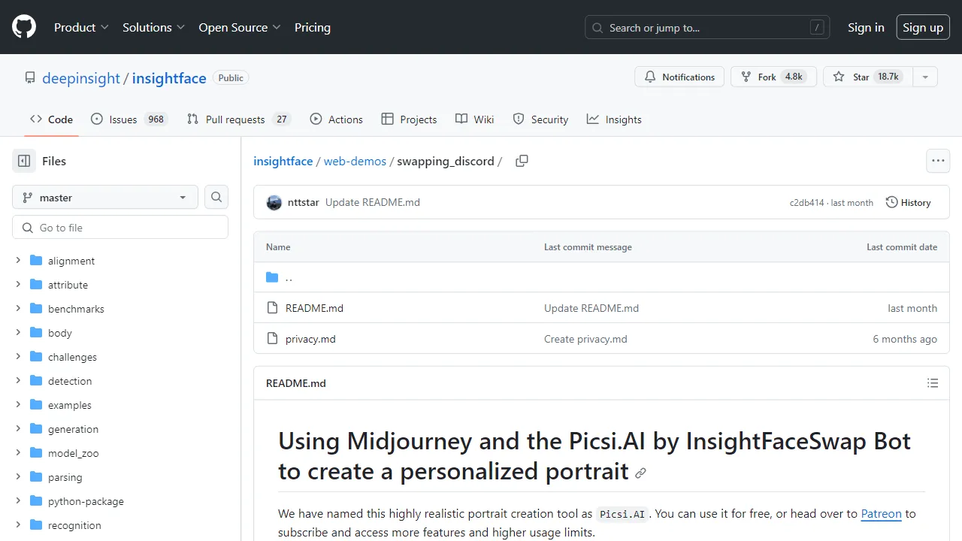
Task: Expand the body folder chevron
Action: click(x=18, y=333)
